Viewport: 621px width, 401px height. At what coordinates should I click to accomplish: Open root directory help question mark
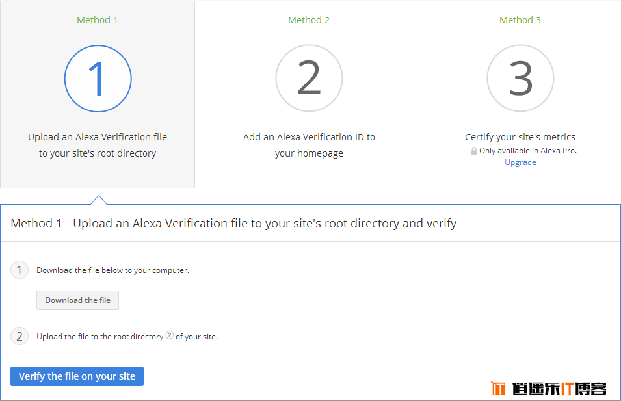click(x=170, y=335)
